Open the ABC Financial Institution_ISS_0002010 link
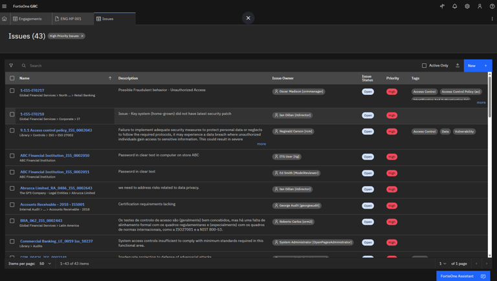This screenshot has height=281, width=497. 54,155
